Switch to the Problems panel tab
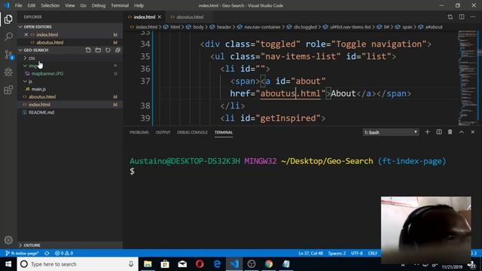The height and width of the screenshot is (271, 482). (x=139, y=132)
